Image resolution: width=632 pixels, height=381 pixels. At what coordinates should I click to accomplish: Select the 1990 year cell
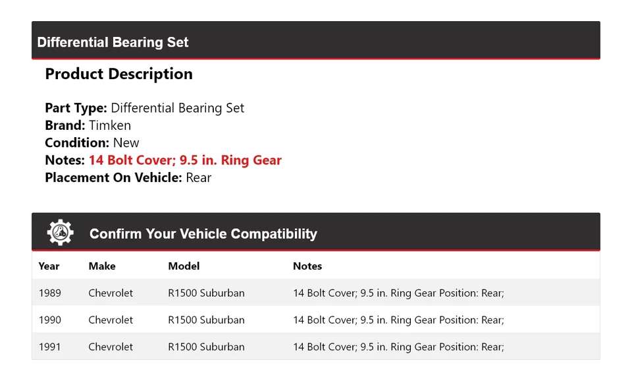[x=49, y=320]
